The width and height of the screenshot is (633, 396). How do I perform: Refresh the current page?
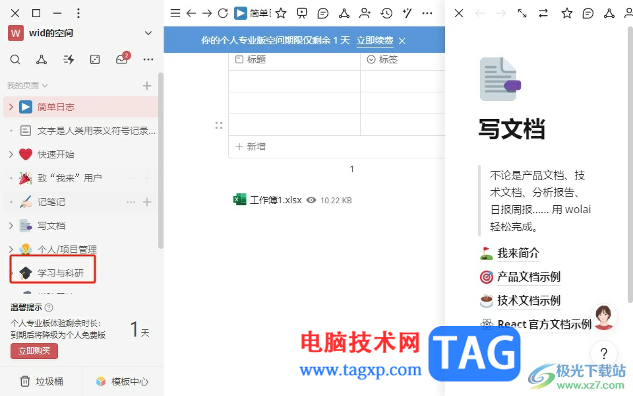223,13
